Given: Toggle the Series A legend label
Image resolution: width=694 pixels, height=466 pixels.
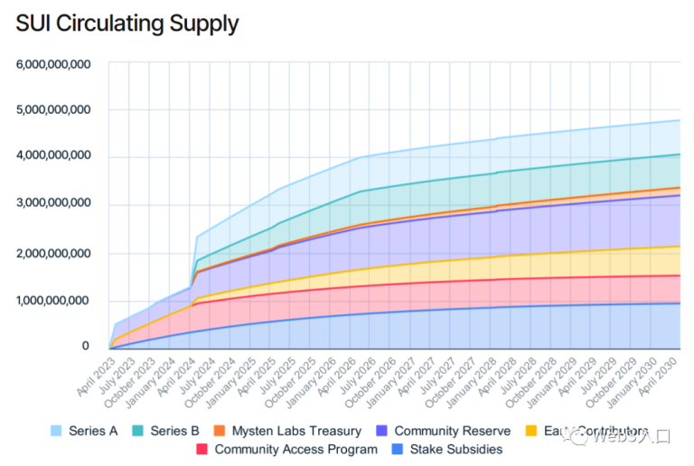Looking at the screenshot, I should [93, 431].
